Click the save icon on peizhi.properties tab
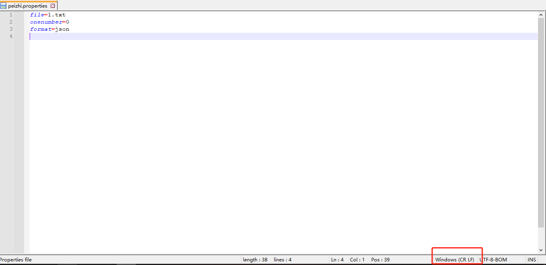Screen dimensions: 546x265 3,6
